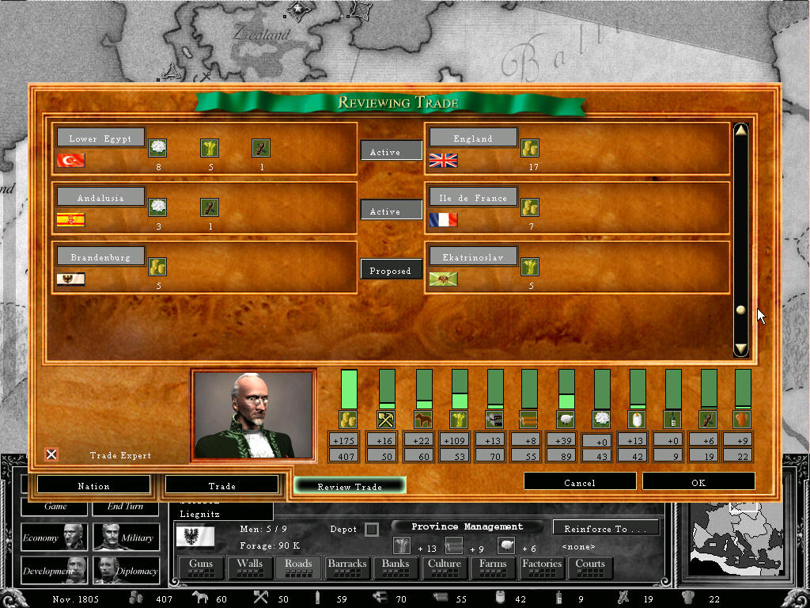This screenshot has width=810, height=608.
Task: Click the Spanish flag under Andalusia
Action: [x=70, y=220]
